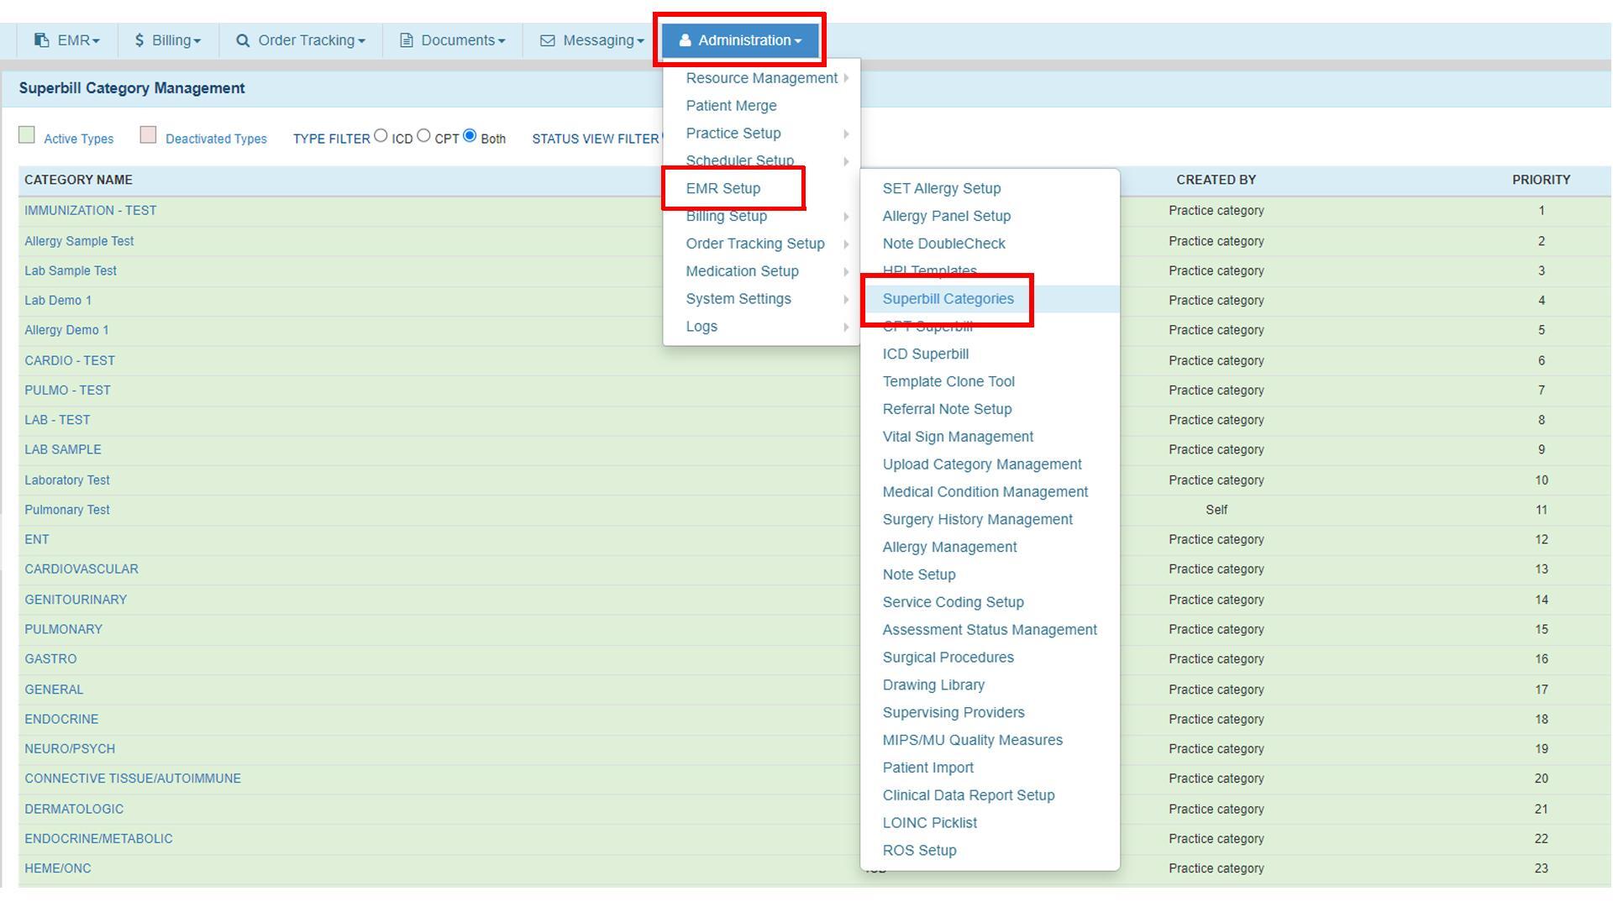Click the Billing dollar sign icon
This screenshot has width=1613, height=907.
point(139,40)
